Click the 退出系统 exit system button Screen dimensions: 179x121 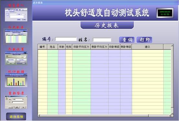[16, 116]
